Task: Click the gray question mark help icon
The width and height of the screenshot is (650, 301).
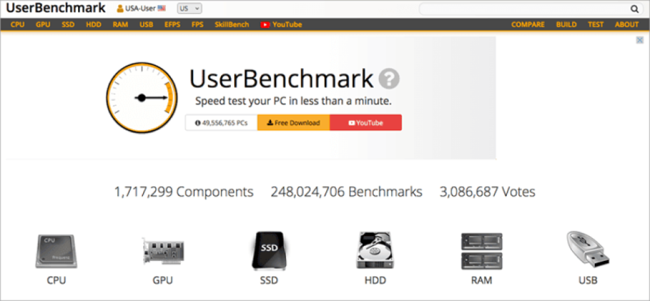Action: [x=389, y=78]
